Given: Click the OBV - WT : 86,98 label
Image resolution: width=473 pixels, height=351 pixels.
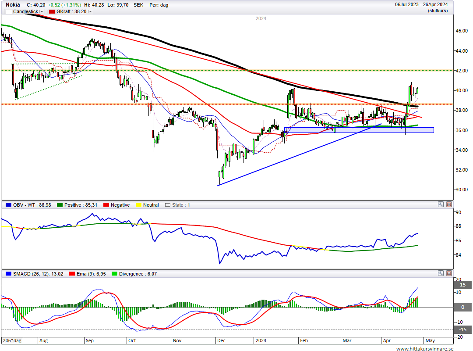Looking at the screenshot, I should point(32,205).
